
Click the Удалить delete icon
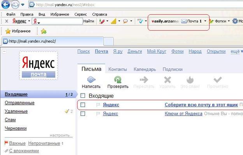pos(167,80)
